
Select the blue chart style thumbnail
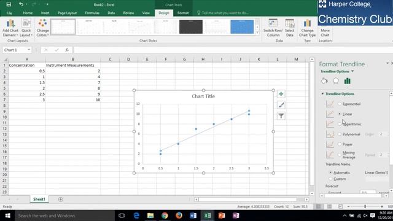[242, 26]
